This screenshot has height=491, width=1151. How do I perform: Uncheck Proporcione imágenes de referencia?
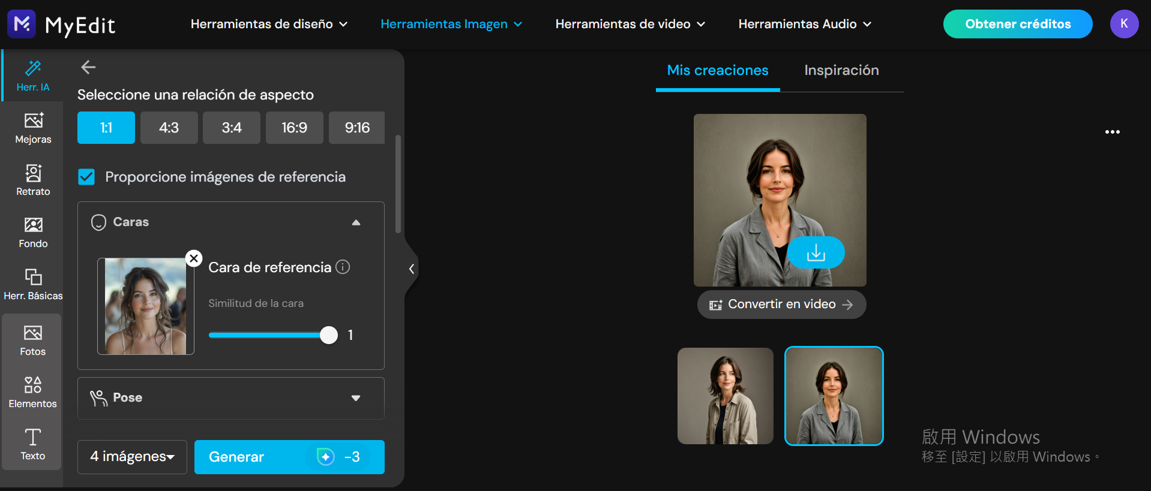pos(86,177)
